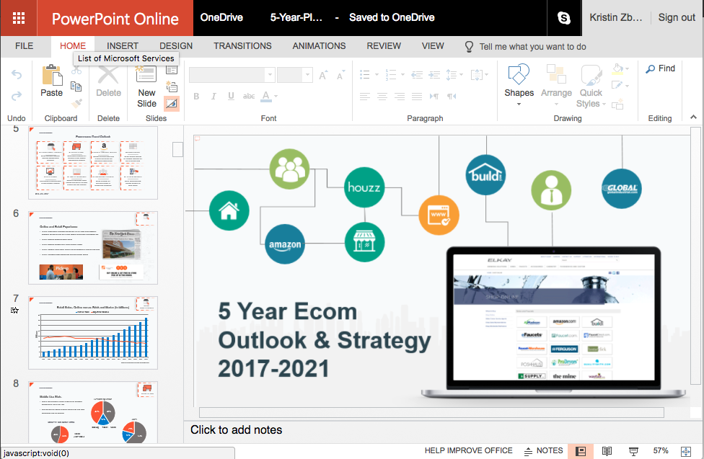Click the lightbulb Tell me icon
This screenshot has width=704, height=459.
469,47
